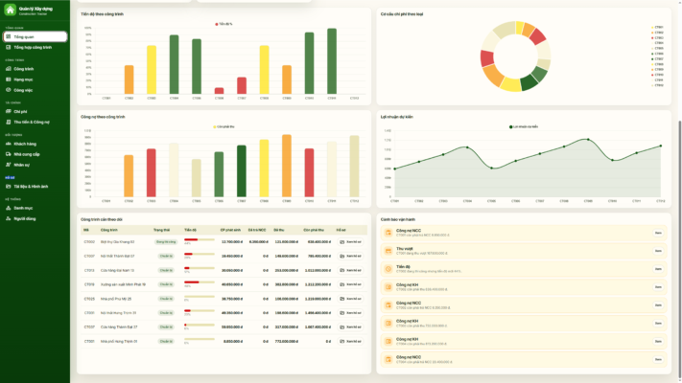682x383 pixels.
Task: Click Công nợ NCC 6.350.000 alert icon
Action: [x=388, y=305]
